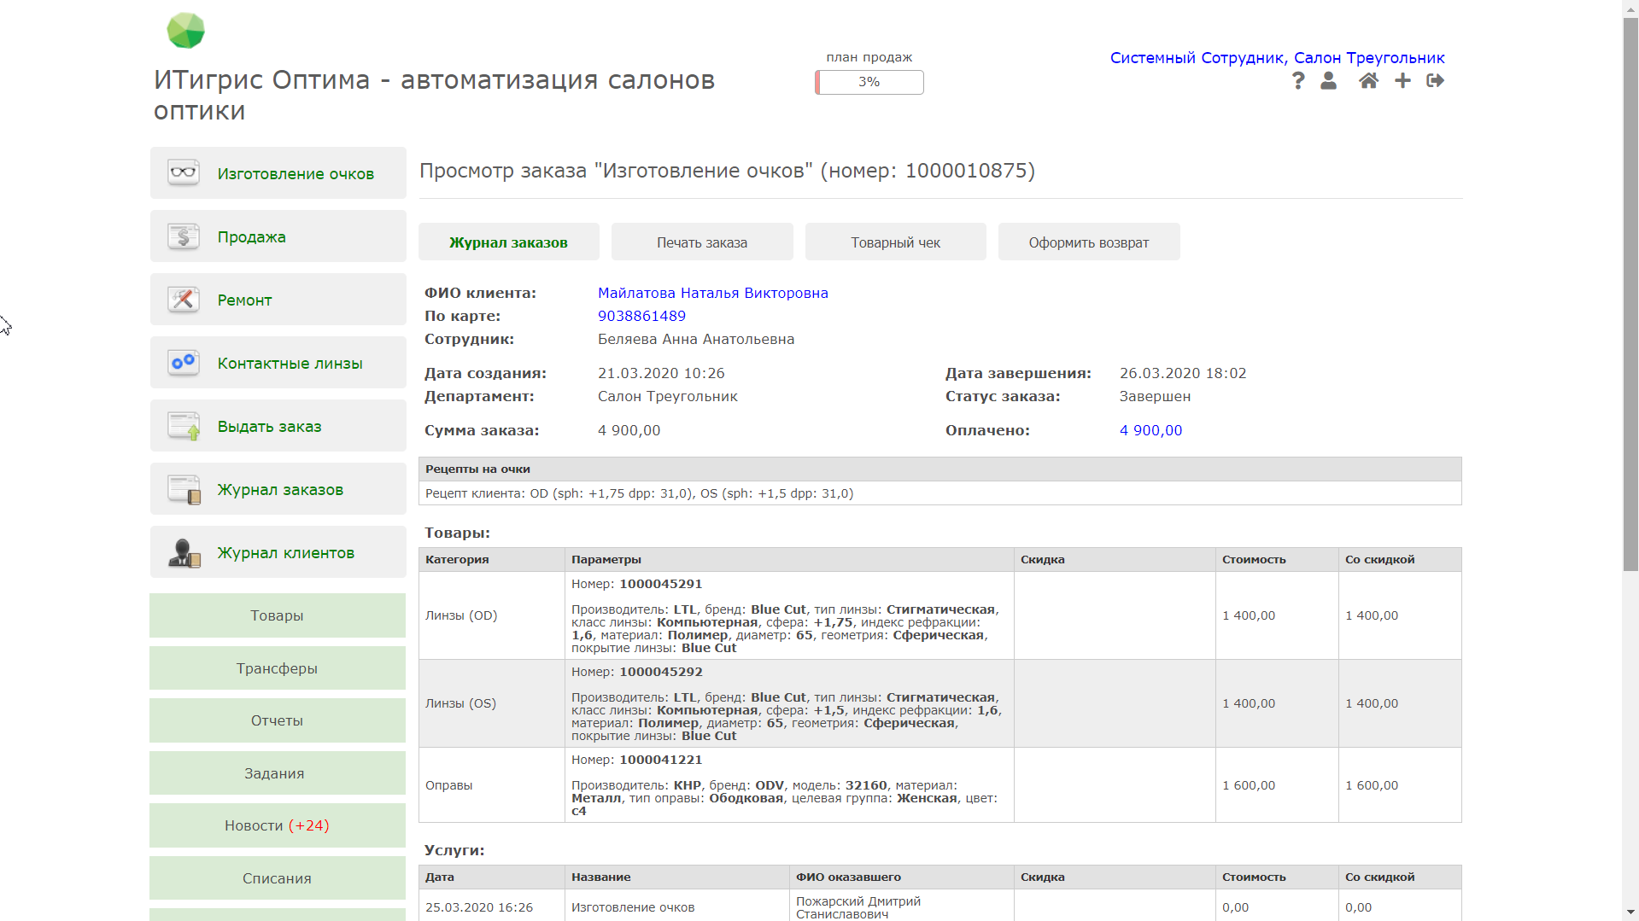The width and height of the screenshot is (1639, 921).
Task: Click the Рецепт клиента prescription row
Action: pyautogui.click(x=939, y=493)
